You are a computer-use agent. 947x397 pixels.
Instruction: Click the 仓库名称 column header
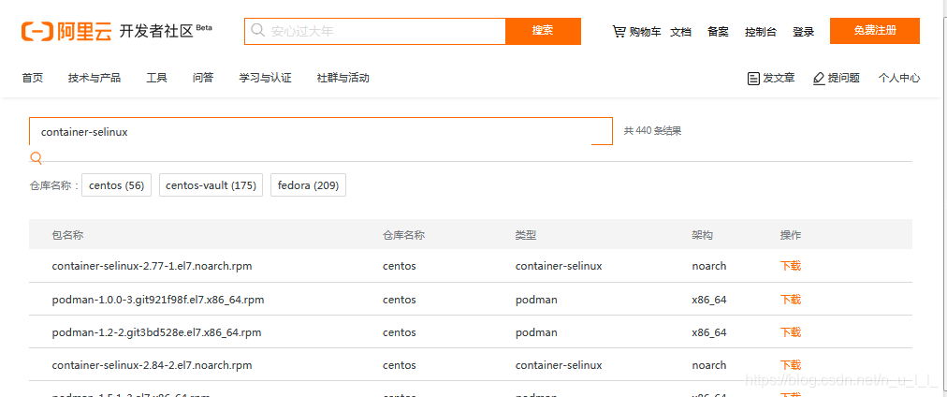pyautogui.click(x=404, y=235)
